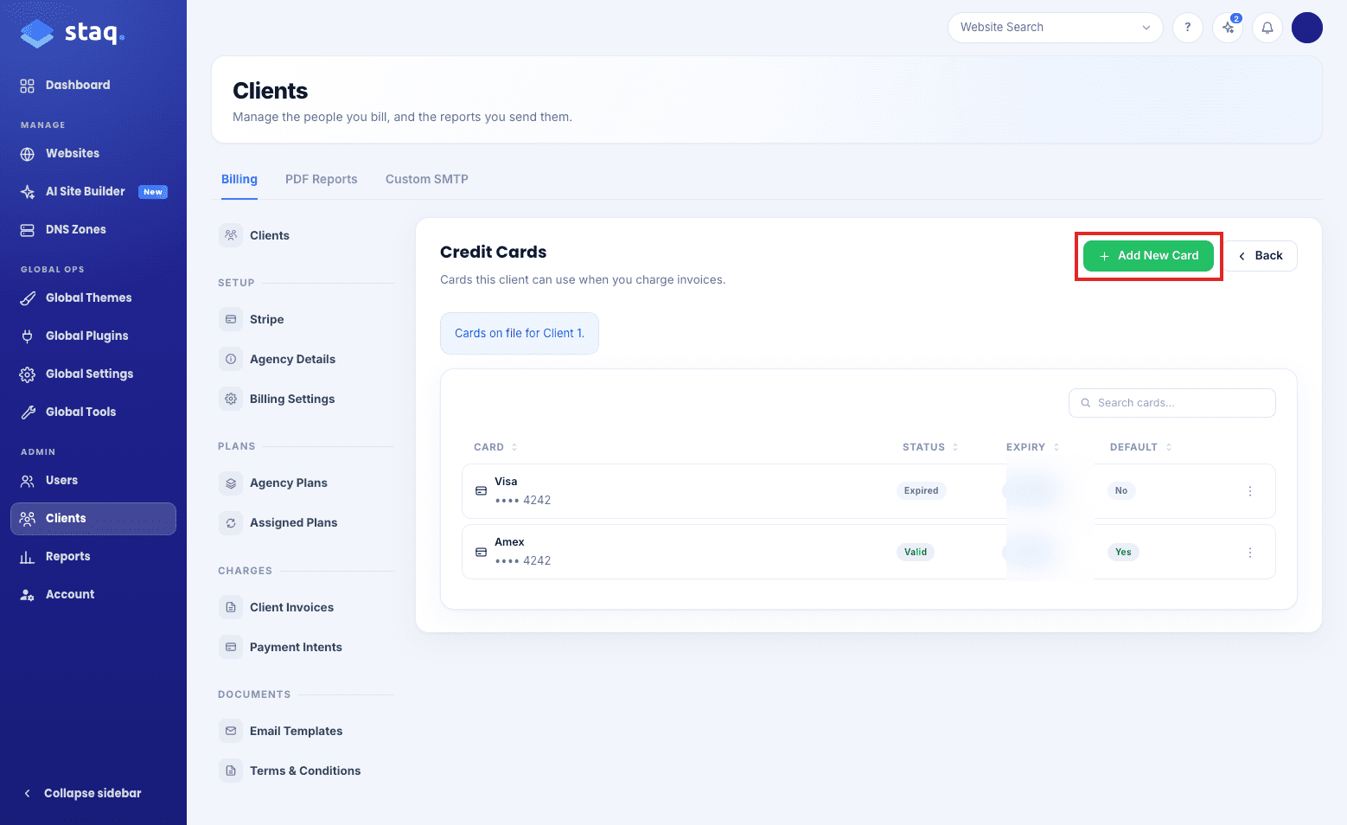Click the New badge by AI Site Builder

pyautogui.click(x=153, y=192)
